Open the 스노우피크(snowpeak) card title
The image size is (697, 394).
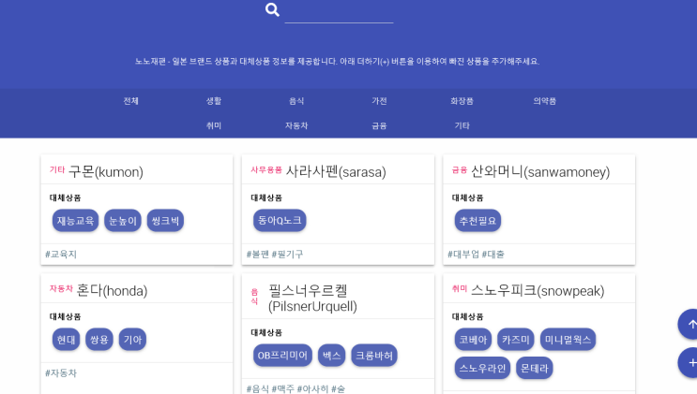click(x=538, y=290)
